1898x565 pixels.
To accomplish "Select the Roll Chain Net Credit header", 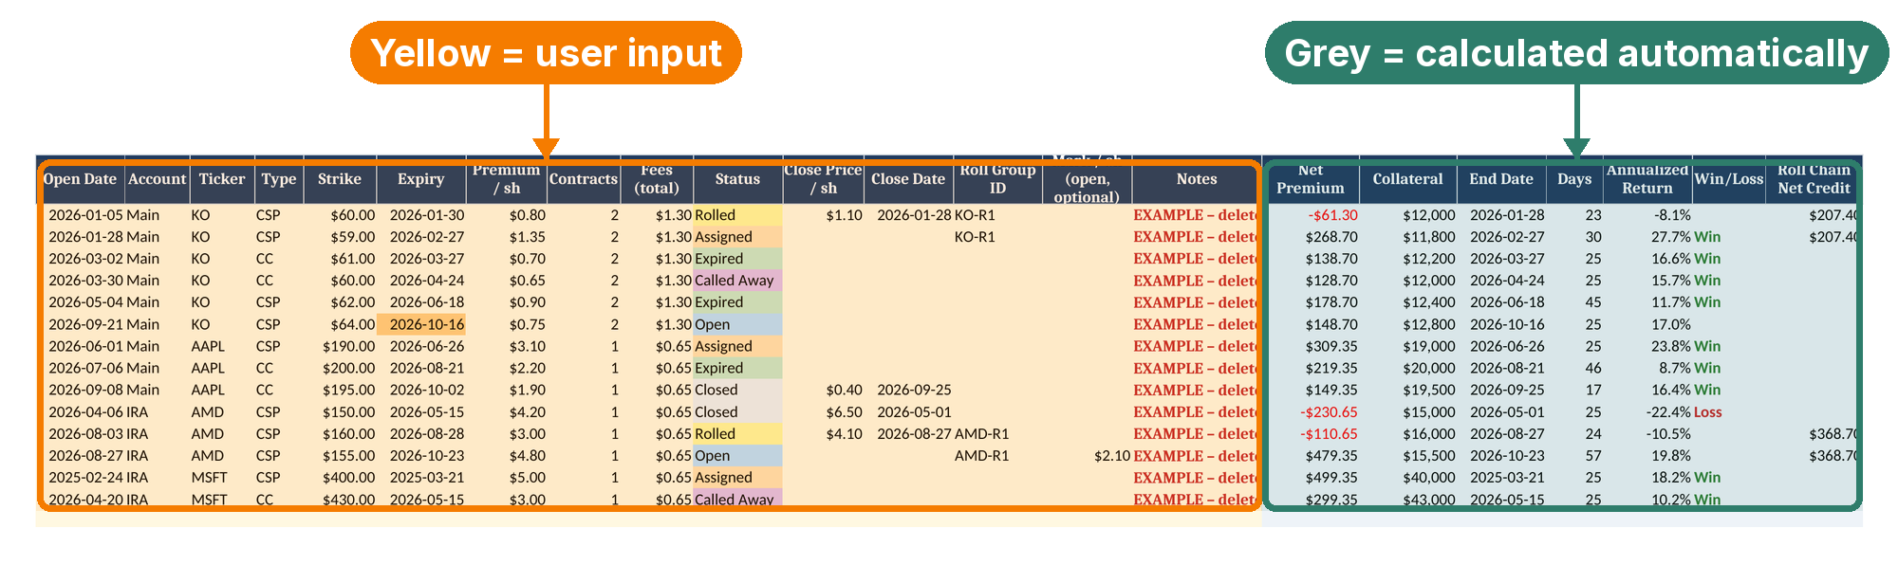I will pyautogui.click(x=1814, y=179).
